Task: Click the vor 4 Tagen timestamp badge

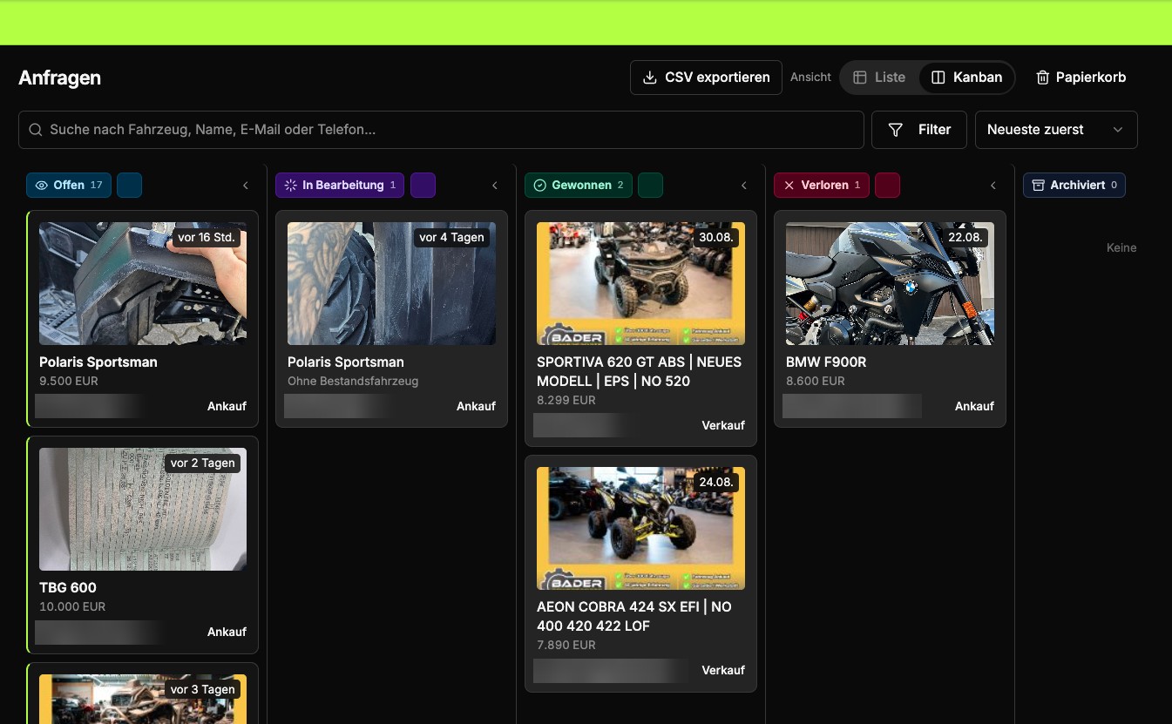Action: [451, 237]
